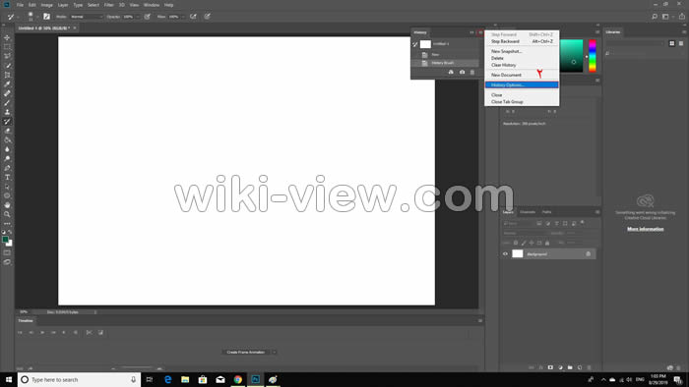The height and width of the screenshot is (387, 689).
Task: Click the Change Screen Mode icon
Action: 7,262
